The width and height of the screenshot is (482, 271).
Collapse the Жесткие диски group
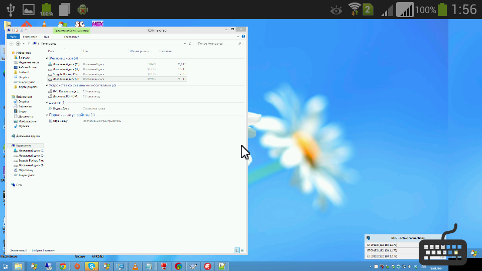tap(47, 59)
